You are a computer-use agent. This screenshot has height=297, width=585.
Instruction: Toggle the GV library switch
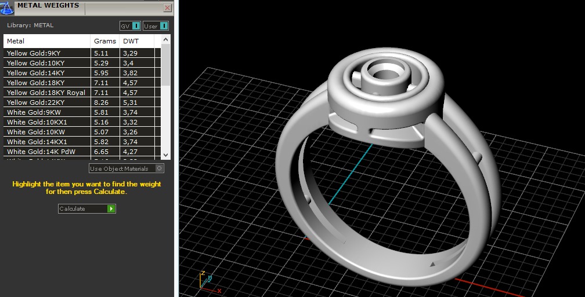click(130, 26)
